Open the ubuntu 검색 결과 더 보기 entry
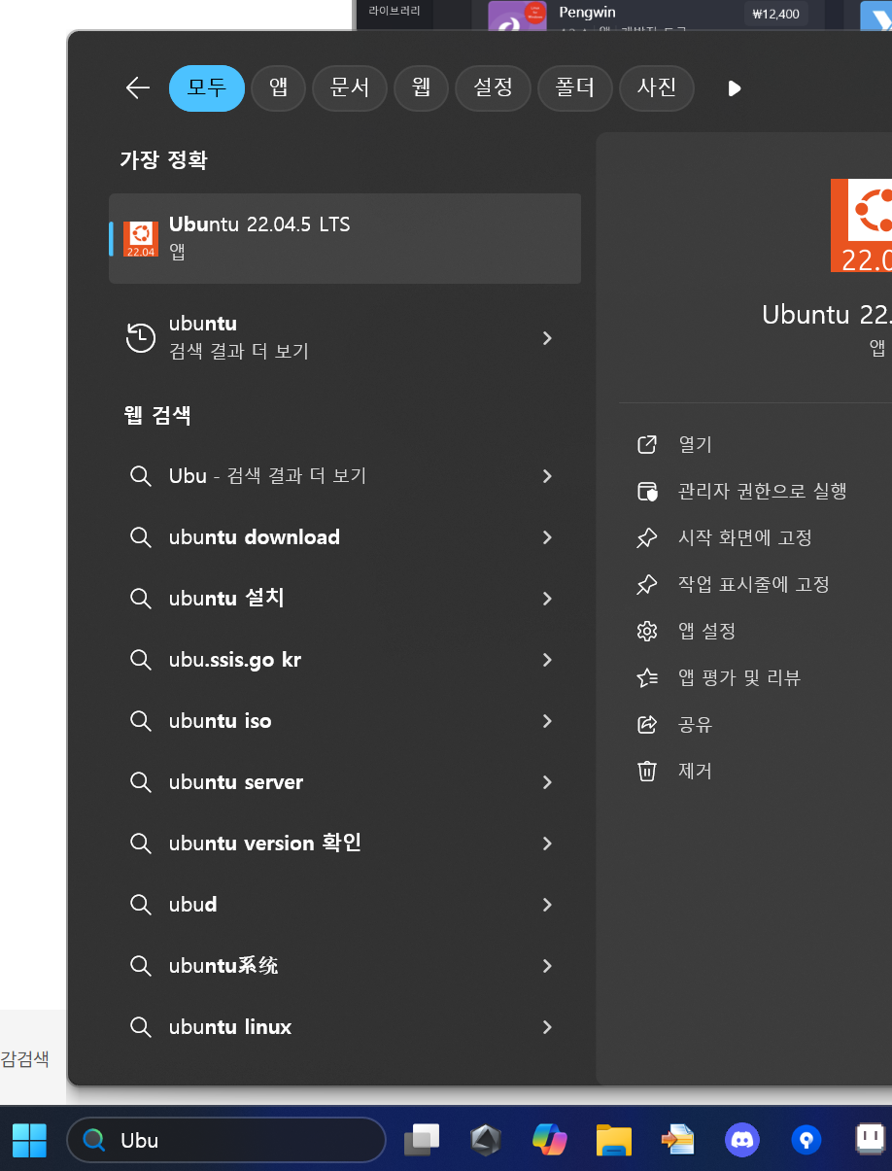Screen dimensions: 892x1171 345,337
